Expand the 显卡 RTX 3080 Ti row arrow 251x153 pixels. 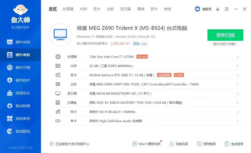pos(238,75)
